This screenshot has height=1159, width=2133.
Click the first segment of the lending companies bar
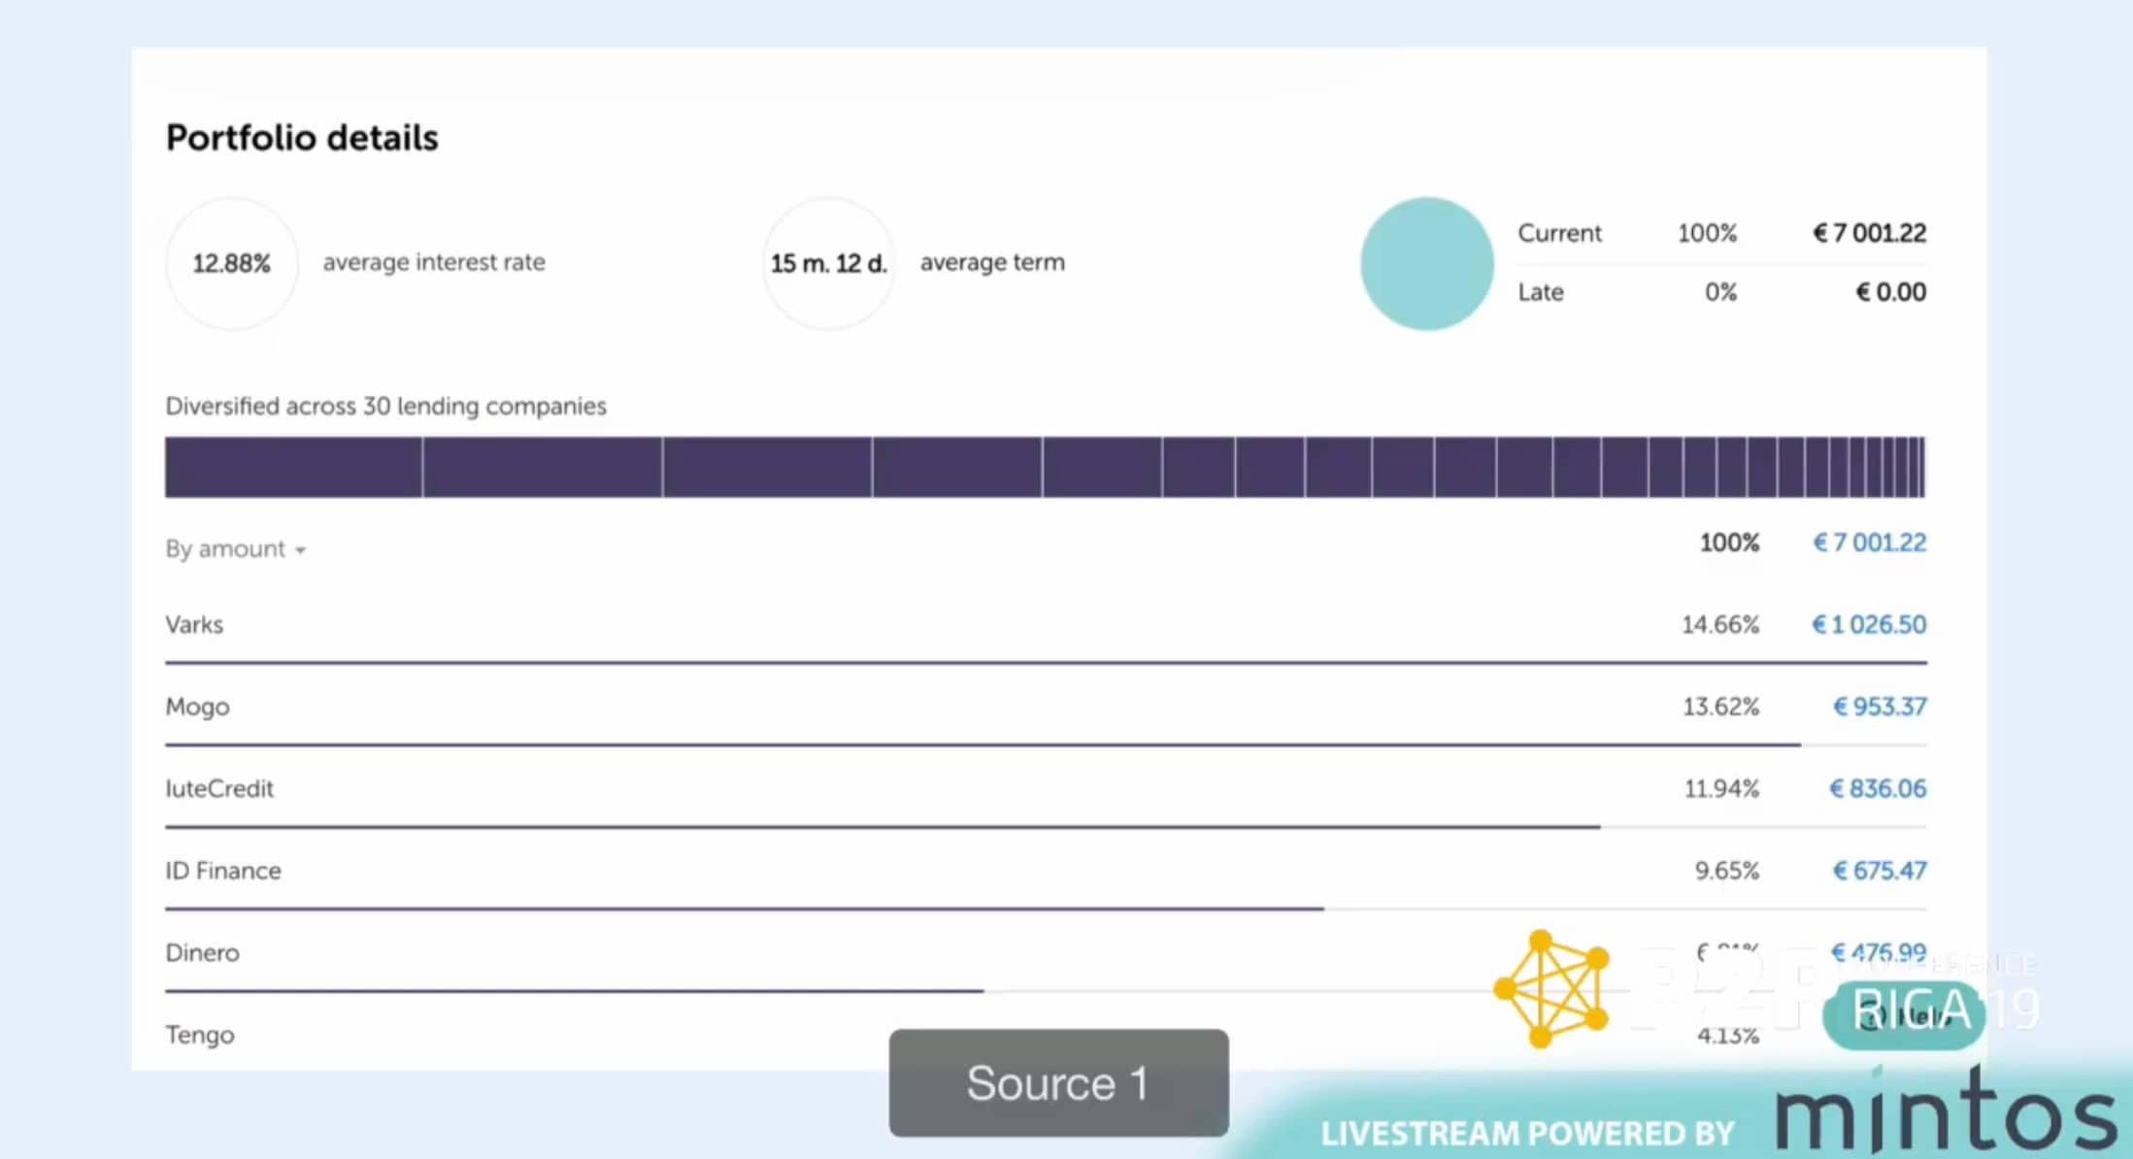click(x=293, y=467)
